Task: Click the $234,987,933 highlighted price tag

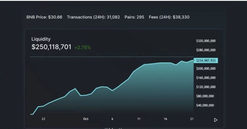Action: [x=206, y=61]
